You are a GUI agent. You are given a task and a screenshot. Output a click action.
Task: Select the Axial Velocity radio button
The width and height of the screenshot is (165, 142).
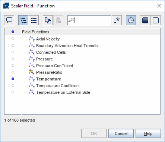(x=13, y=39)
